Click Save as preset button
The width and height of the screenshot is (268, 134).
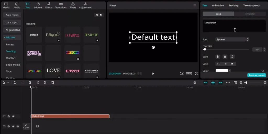point(256,75)
